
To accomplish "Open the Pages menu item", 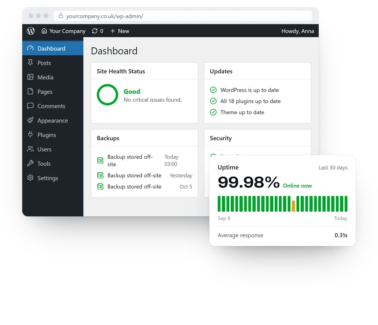I will point(53,91).
